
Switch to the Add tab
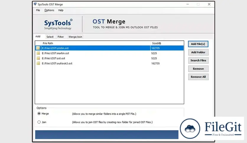click(x=38, y=36)
